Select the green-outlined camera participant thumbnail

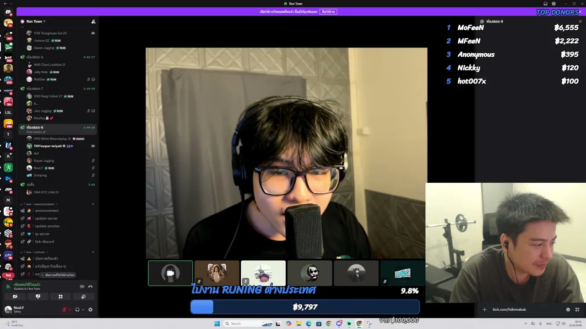[x=170, y=273]
